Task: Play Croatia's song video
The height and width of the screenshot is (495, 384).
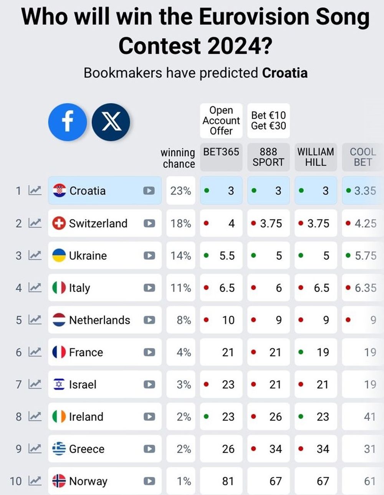Action: point(149,191)
